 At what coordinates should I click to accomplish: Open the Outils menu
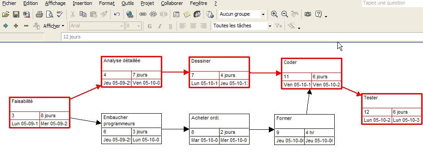pyautogui.click(x=127, y=4)
